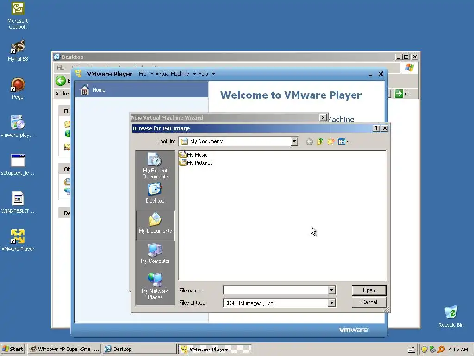Click the magnifier icon in system tray
The image size is (474, 356).
coord(441,350)
